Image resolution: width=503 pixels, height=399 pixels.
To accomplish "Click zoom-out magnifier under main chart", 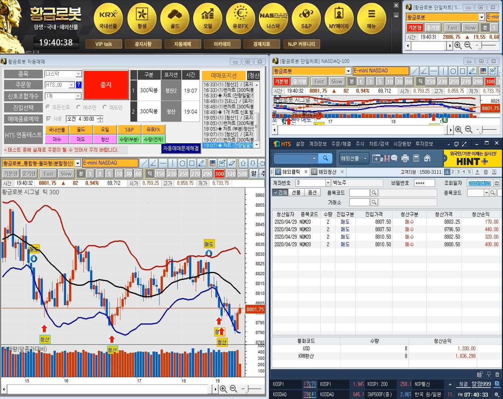I will [x=233, y=389].
